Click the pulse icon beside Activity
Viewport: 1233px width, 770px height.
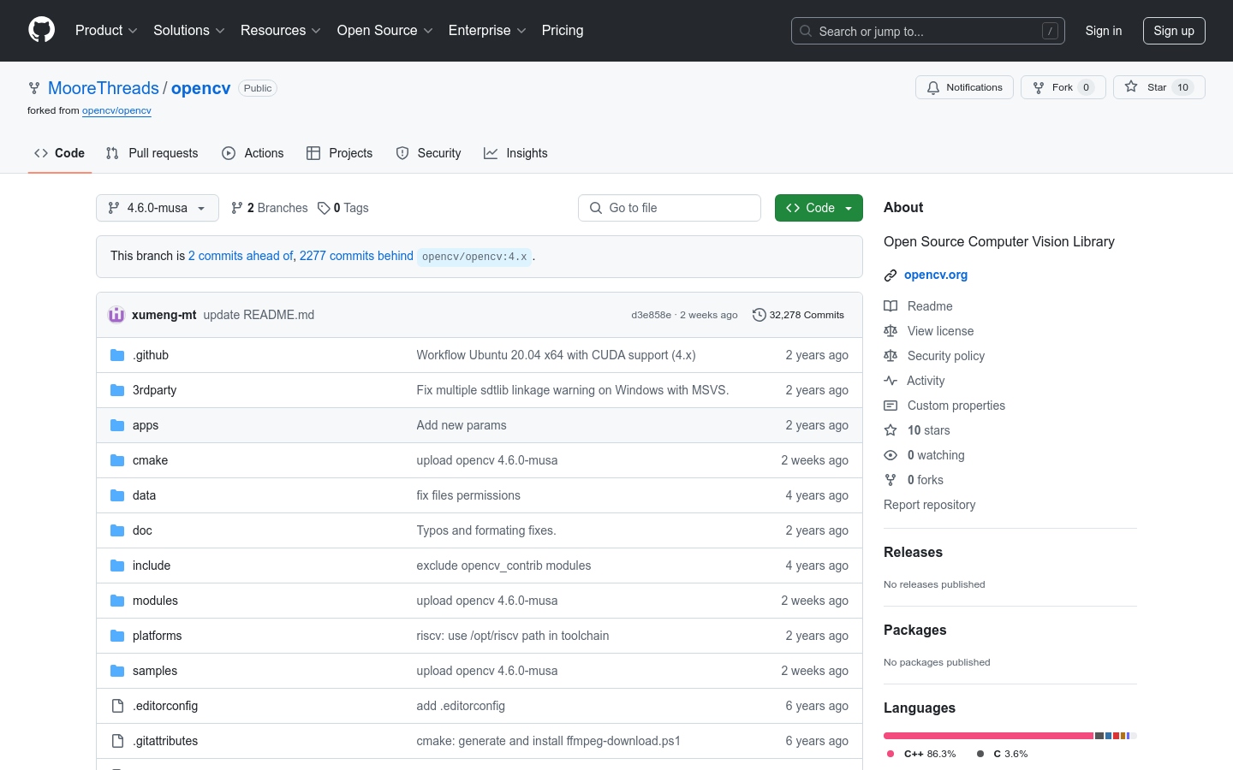(890, 381)
